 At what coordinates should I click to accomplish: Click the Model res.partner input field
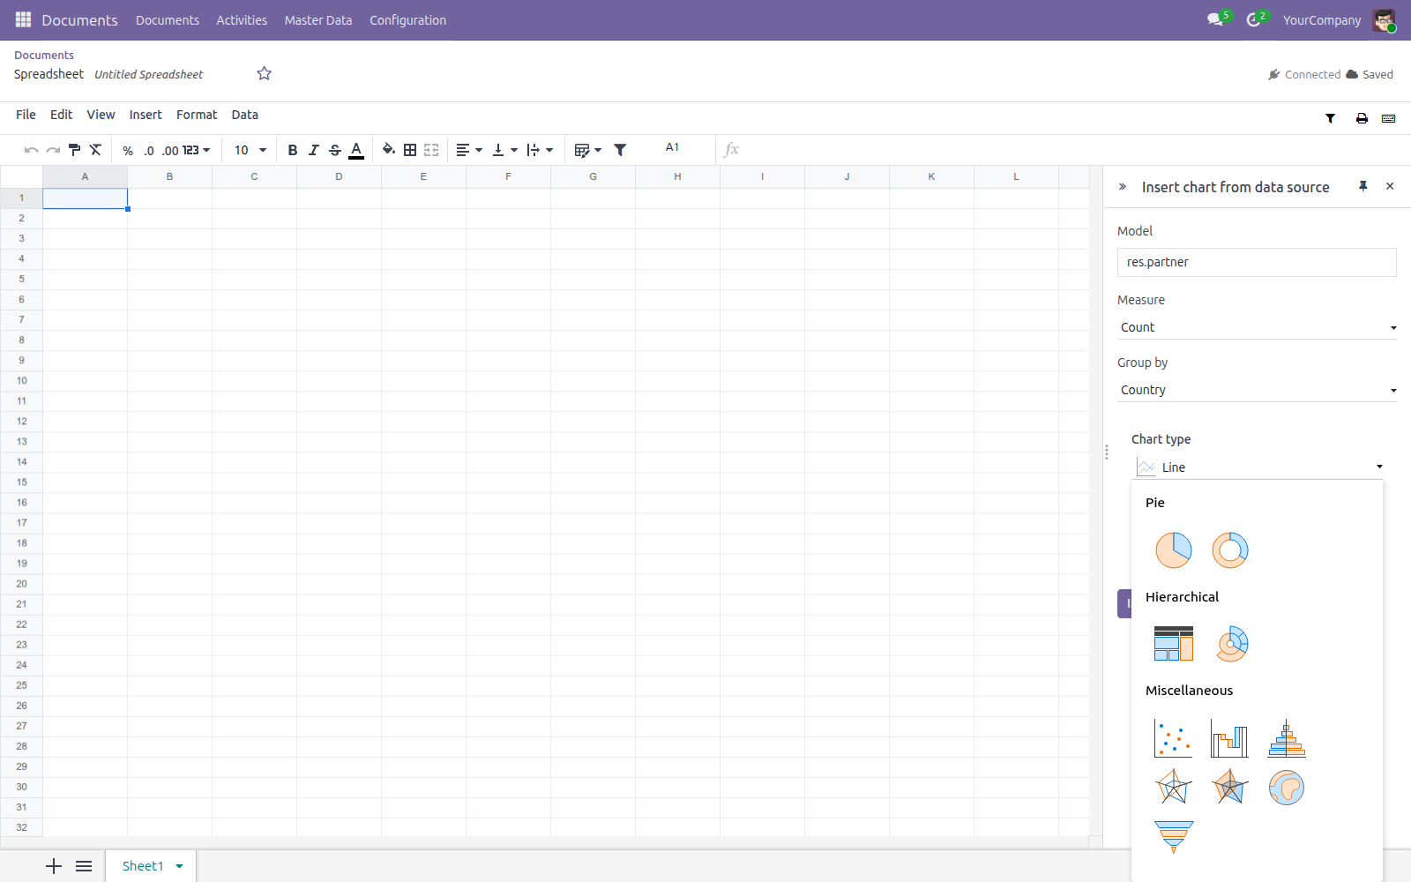(x=1257, y=262)
